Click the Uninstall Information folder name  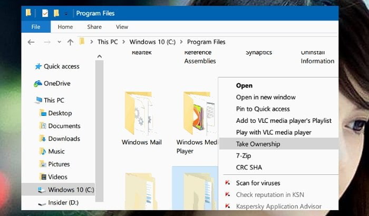tap(317, 56)
